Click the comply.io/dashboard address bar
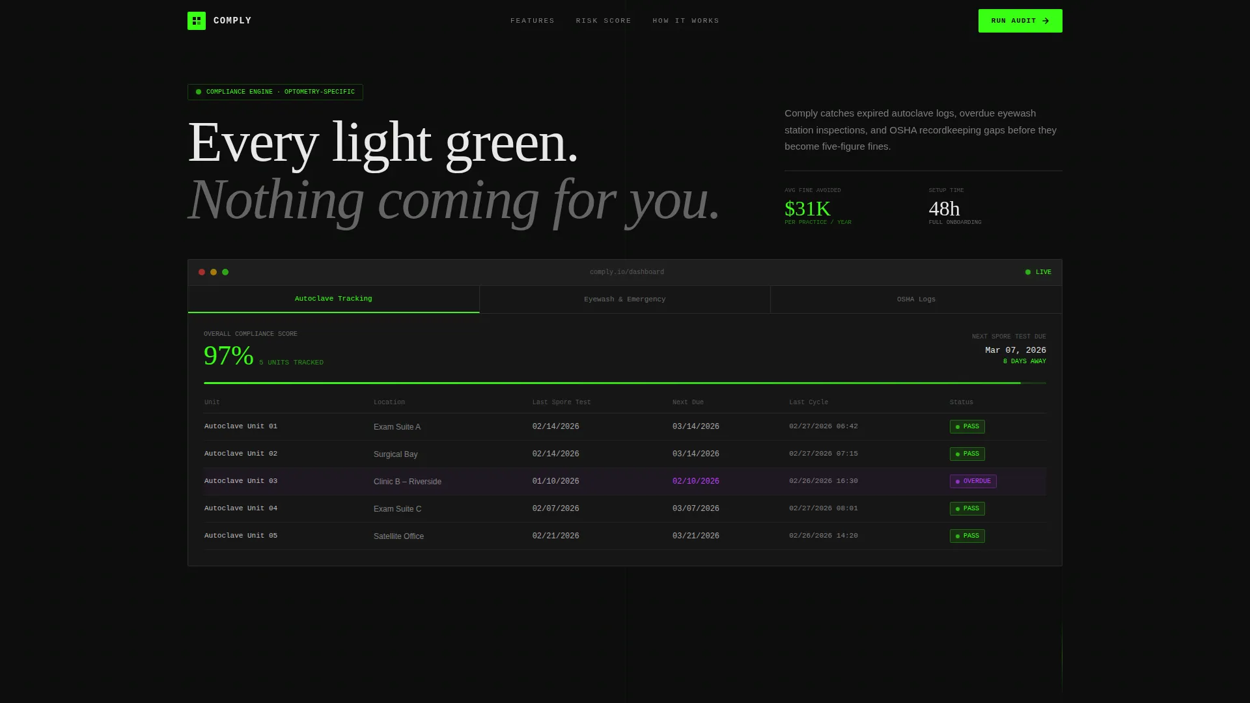 [x=627, y=272]
